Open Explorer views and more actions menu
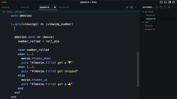177x99 pixels. pyautogui.click(x=173, y=7)
